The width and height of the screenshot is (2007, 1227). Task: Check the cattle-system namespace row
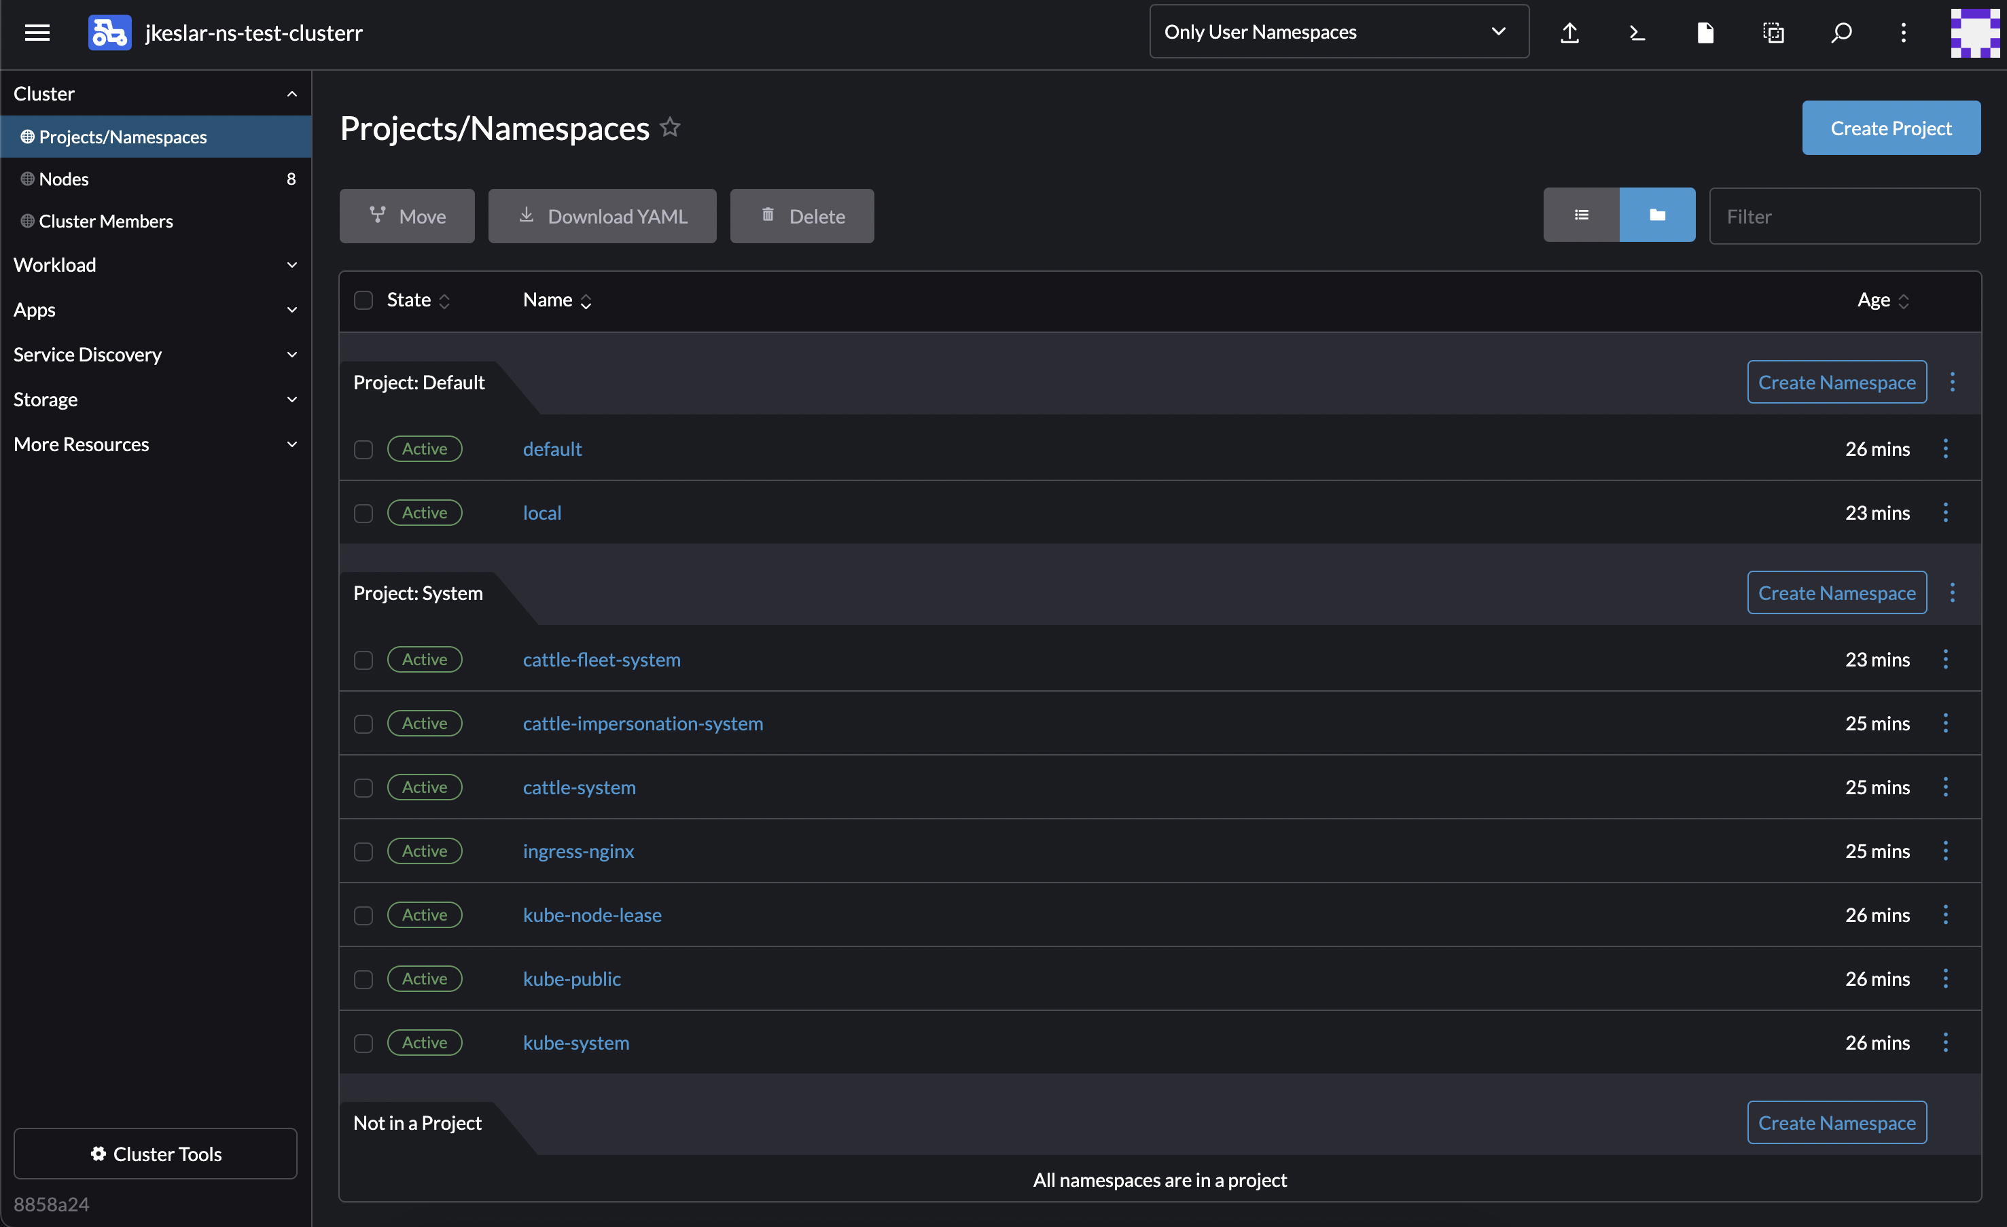tap(363, 788)
